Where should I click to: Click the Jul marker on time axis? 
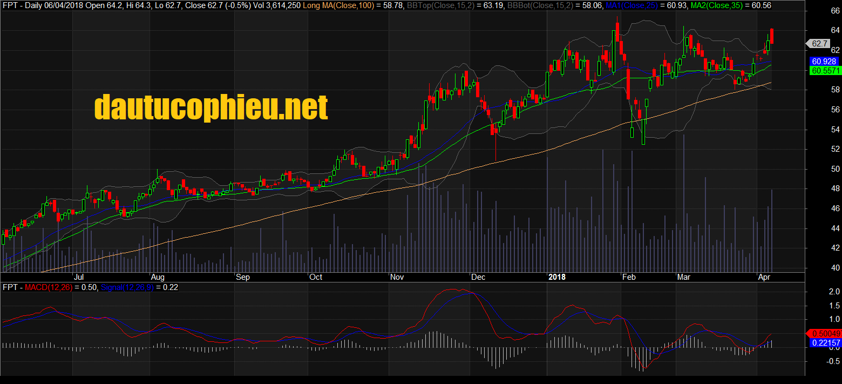click(79, 277)
